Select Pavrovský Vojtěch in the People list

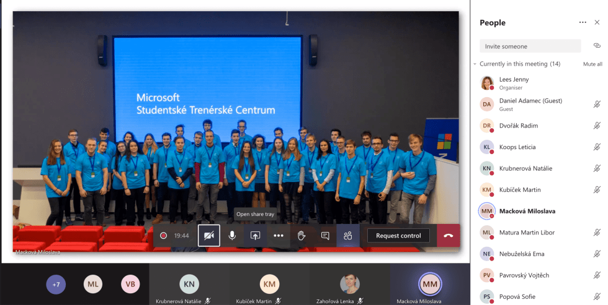coord(540,275)
